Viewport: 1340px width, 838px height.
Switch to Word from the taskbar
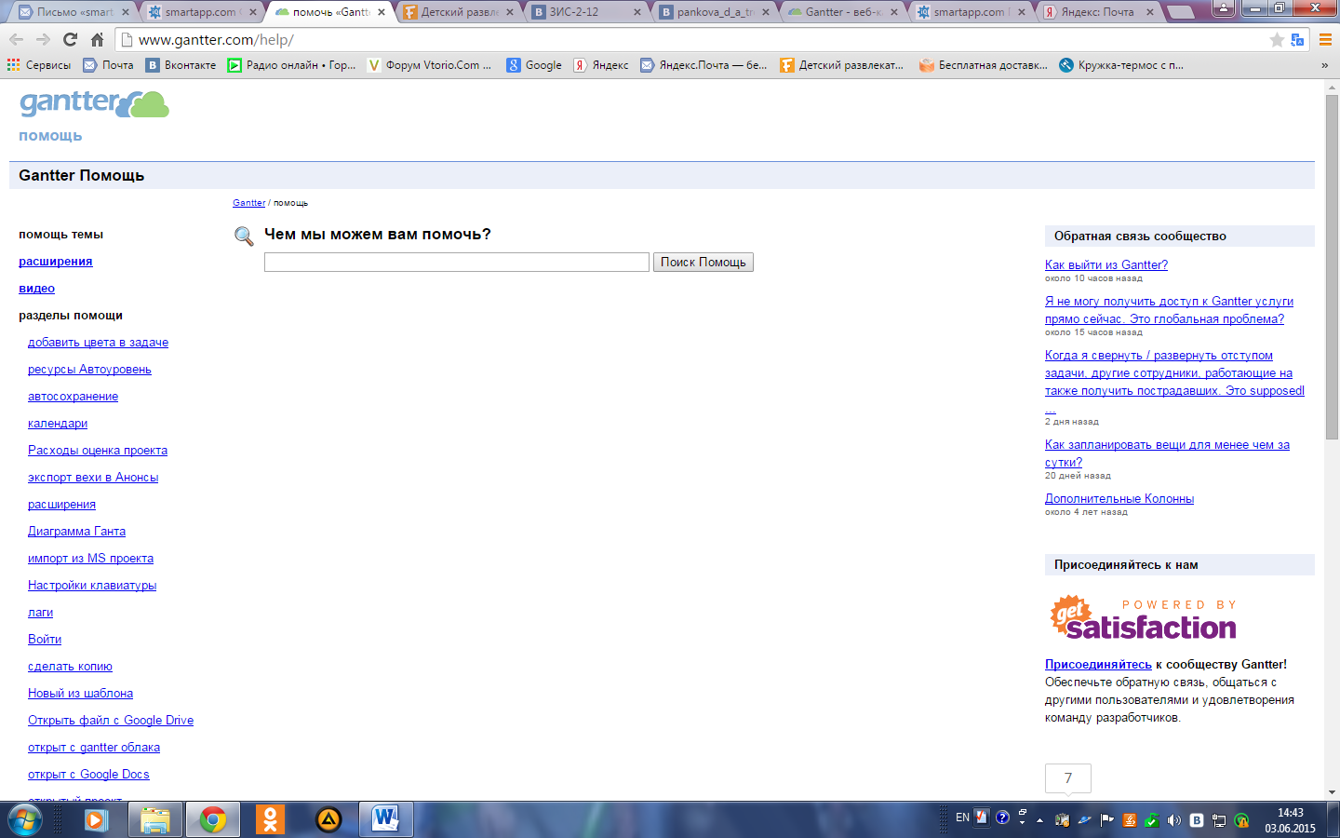[385, 819]
